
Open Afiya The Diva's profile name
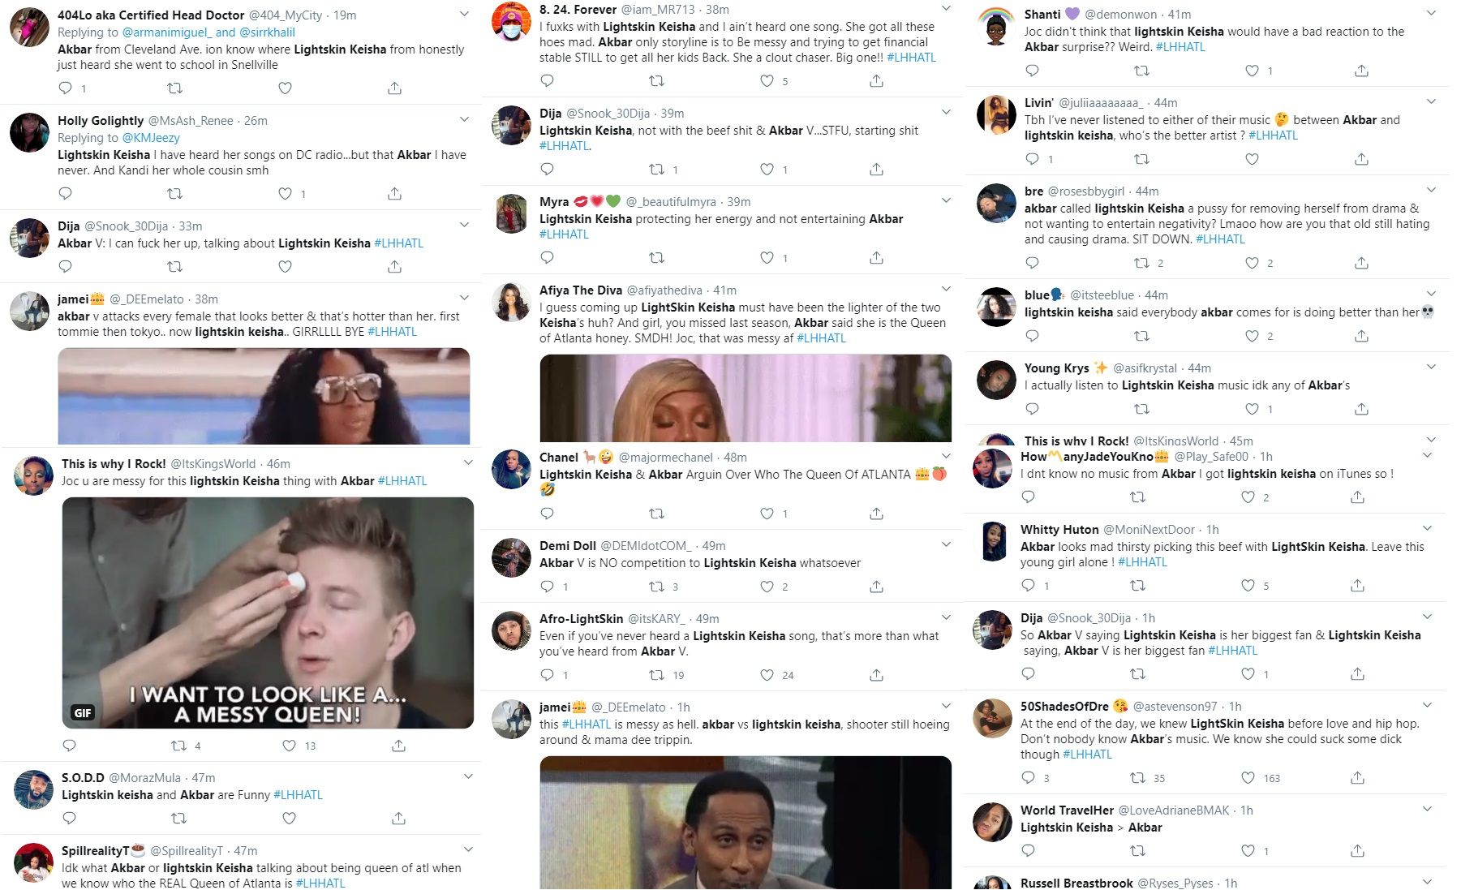[581, 290]
